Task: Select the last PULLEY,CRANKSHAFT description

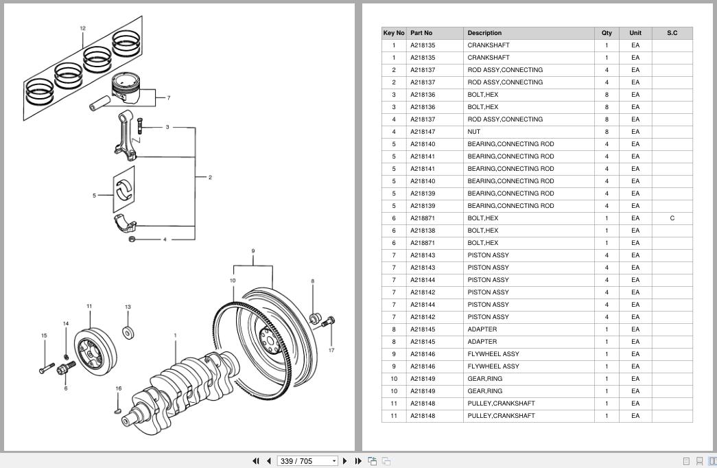Action: [501, 416]
